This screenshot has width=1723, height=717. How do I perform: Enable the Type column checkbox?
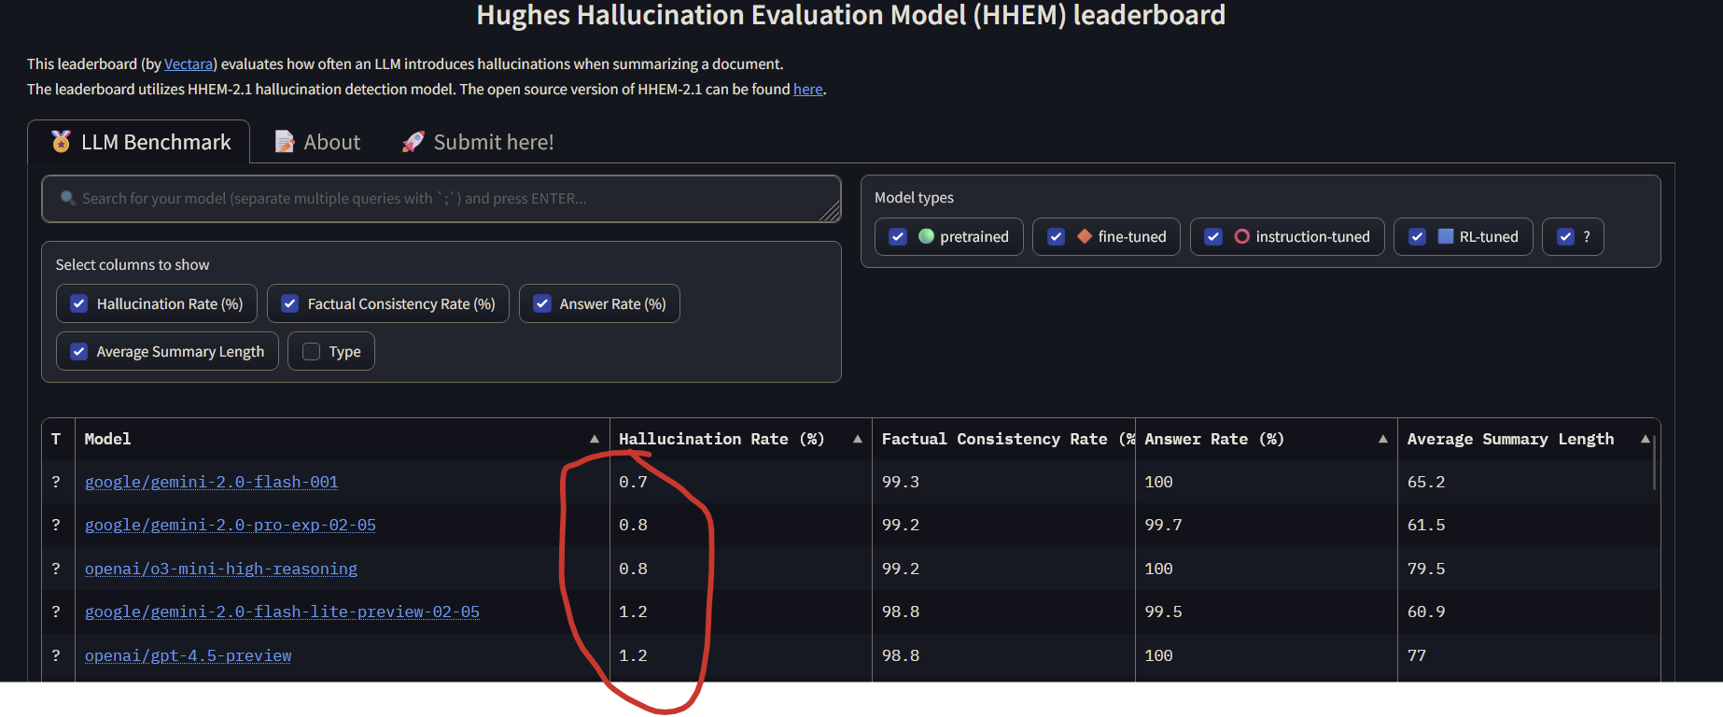(x=312, y=351)
